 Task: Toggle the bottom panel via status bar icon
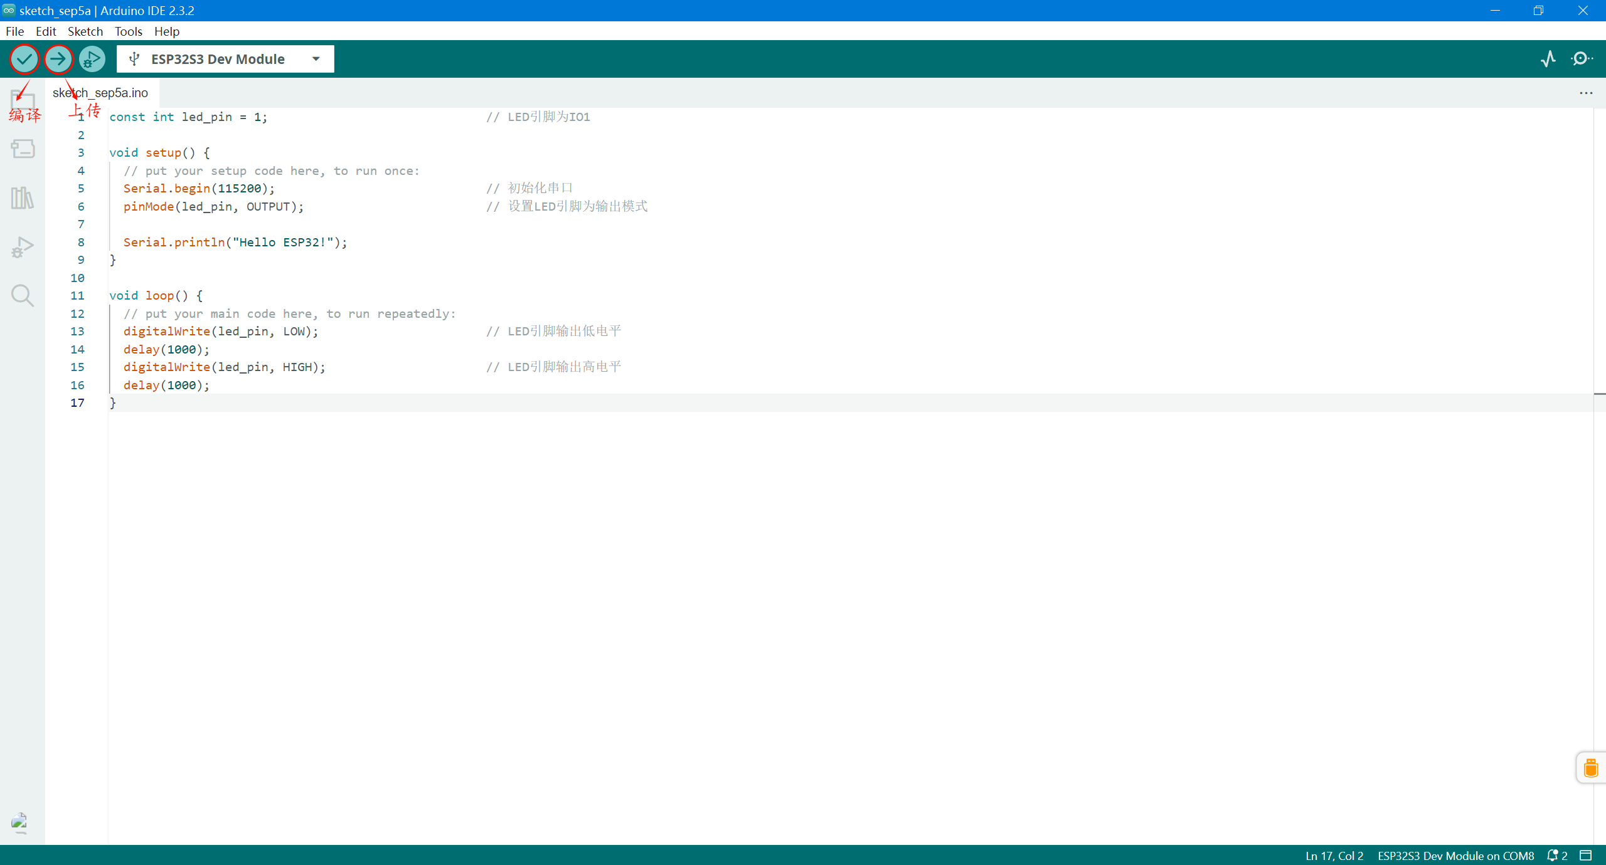1586,856
